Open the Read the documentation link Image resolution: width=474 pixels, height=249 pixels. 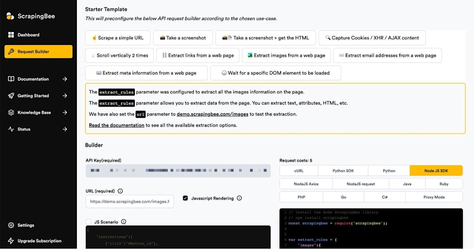[116, 125]
